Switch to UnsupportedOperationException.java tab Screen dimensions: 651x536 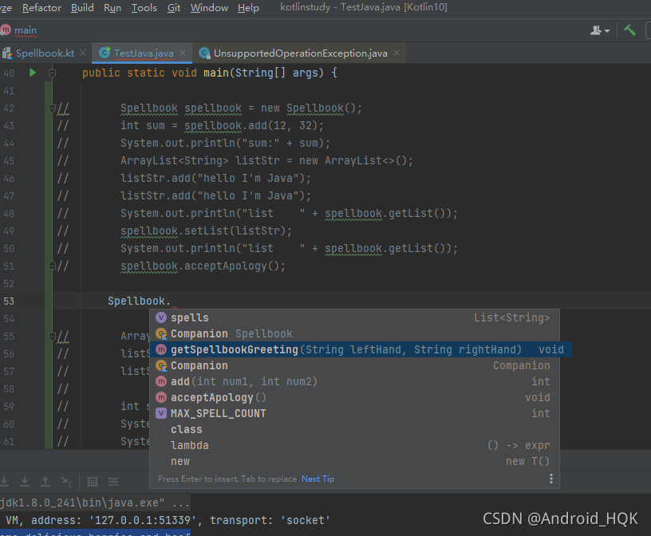point(300,53)
